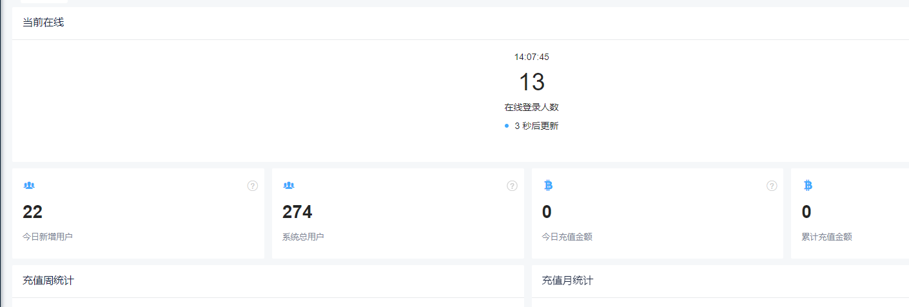Click the online count number 13
The height and width of the screenshot is (307, 909).
click(x=532, y=82)
